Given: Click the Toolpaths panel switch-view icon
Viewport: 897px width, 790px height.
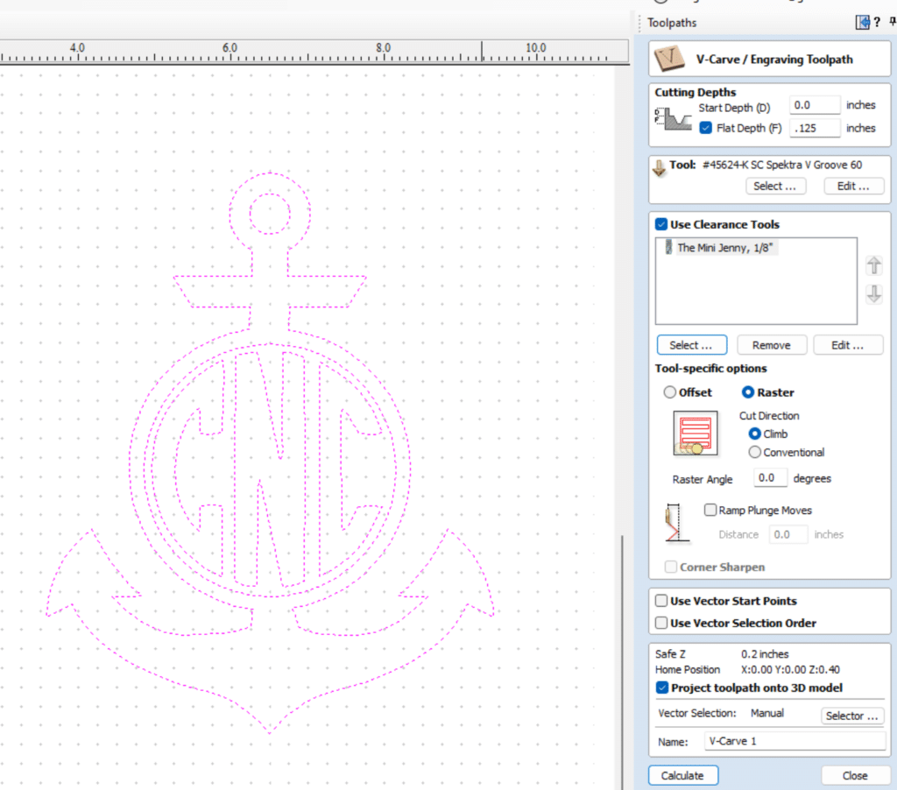Looking at the screenshot, I should point(862,22).
